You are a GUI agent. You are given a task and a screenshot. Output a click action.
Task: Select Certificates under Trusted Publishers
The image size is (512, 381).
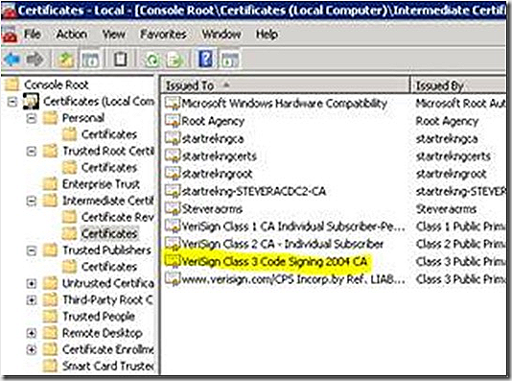tap(109, 267)
